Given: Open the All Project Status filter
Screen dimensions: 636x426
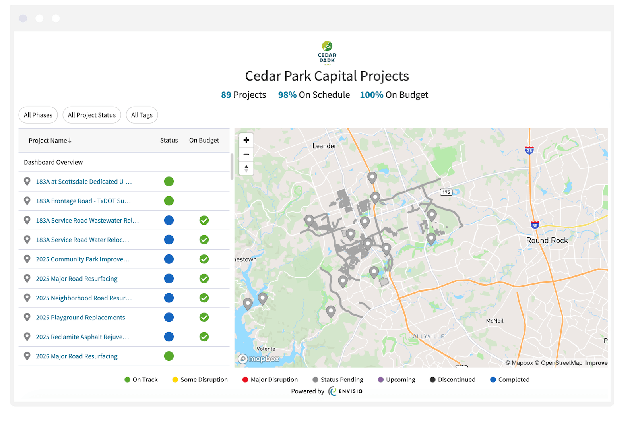Looking at the screenshot, I should [x=92, y=115].
